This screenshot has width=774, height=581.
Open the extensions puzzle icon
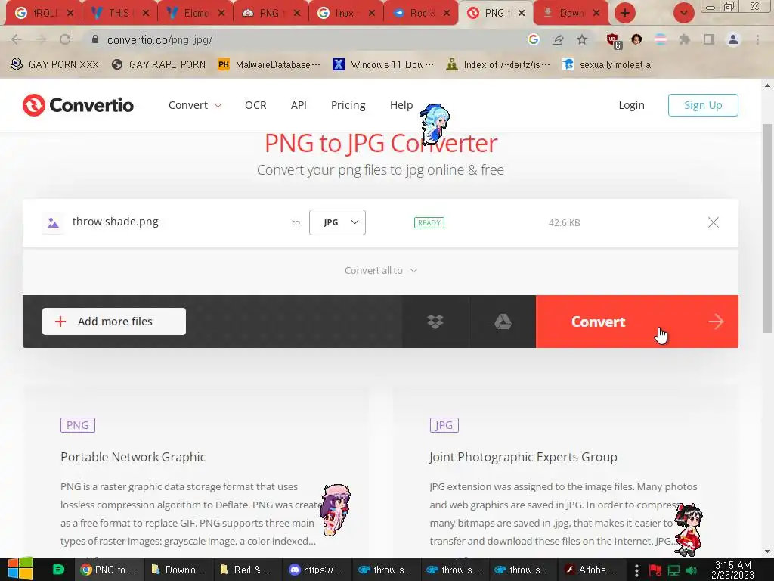tap(684, 39)
